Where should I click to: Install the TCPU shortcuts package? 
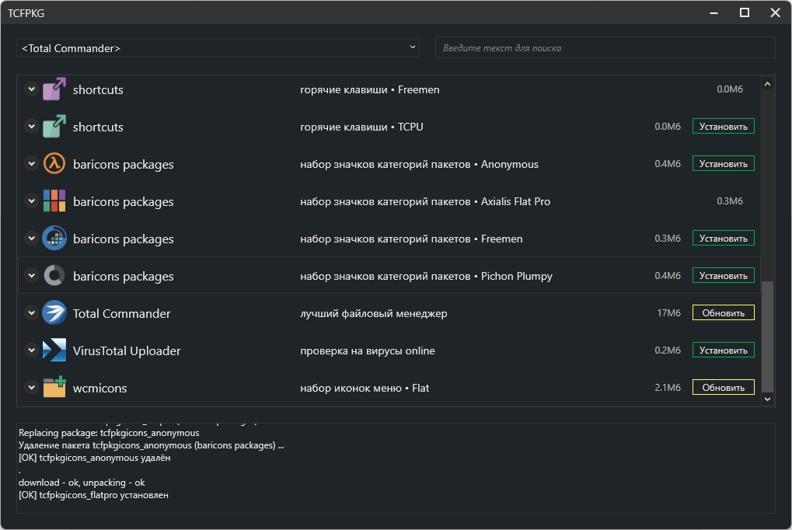[x=723, y=127]
